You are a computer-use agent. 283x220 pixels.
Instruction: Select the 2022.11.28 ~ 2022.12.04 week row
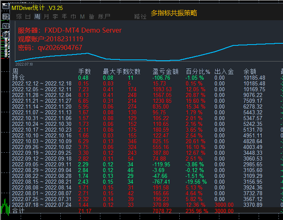point(42,95)
